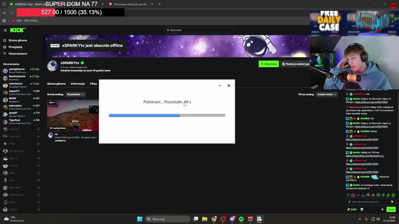
Task: Click the download progress bar
Action: tap(167, 115)
